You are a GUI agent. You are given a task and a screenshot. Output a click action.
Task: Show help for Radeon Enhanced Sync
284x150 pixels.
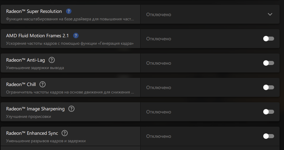pyautogui.click(x=65, y=133)
